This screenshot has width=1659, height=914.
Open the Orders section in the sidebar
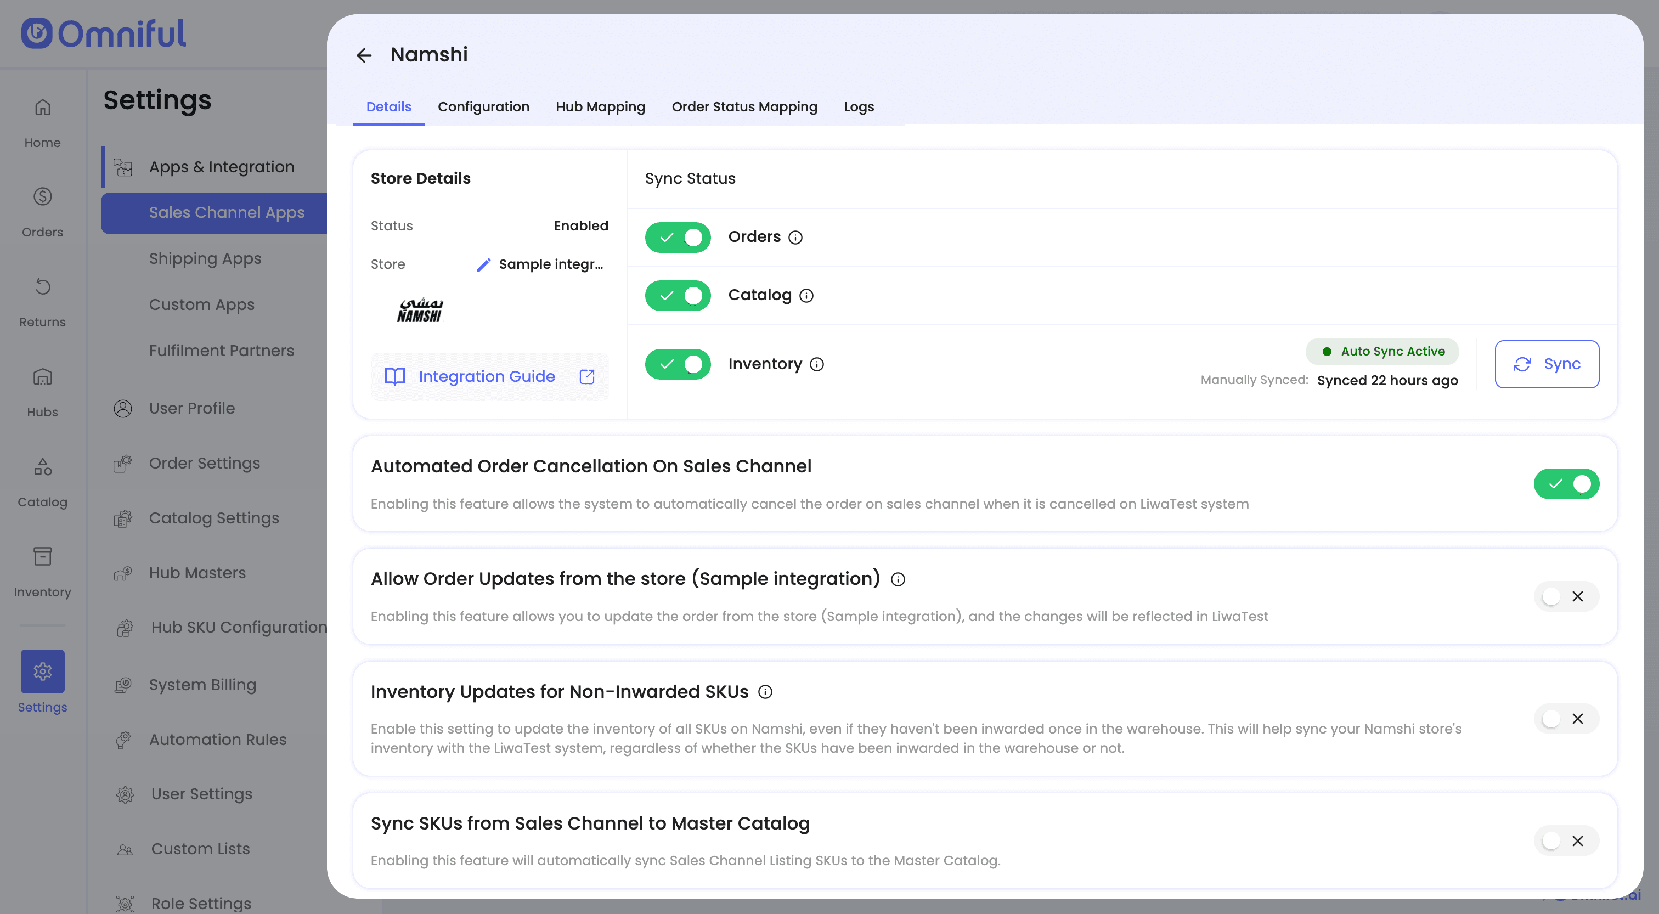42,212
